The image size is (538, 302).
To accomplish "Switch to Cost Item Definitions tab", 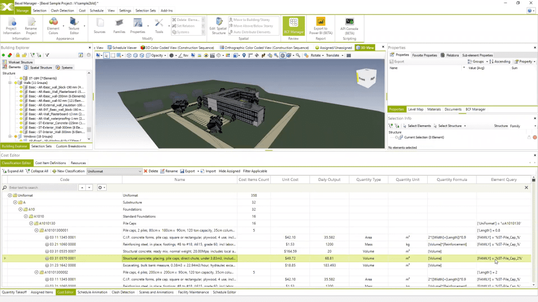I will tap(50, 163).
